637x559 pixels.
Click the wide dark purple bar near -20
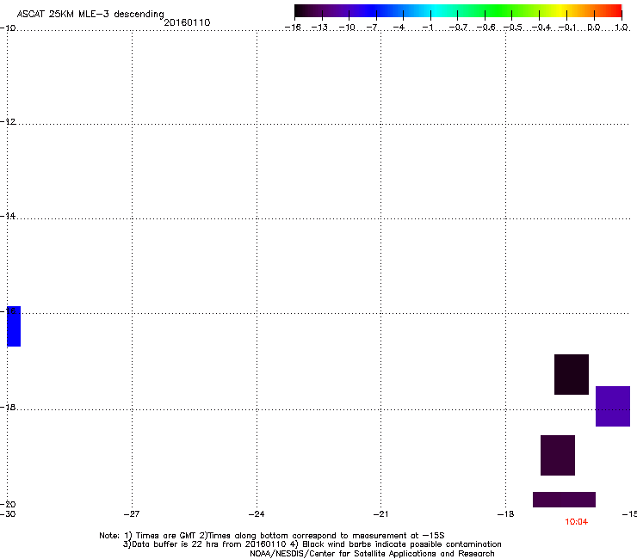(564, 500)
